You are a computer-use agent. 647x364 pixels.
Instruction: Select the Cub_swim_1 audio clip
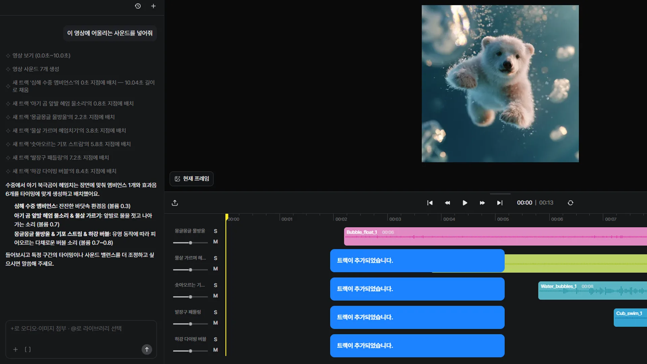[x=630, y=317]
